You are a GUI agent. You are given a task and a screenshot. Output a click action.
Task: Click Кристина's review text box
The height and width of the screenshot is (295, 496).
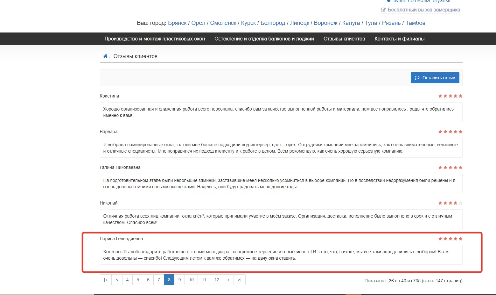[281, 112]
